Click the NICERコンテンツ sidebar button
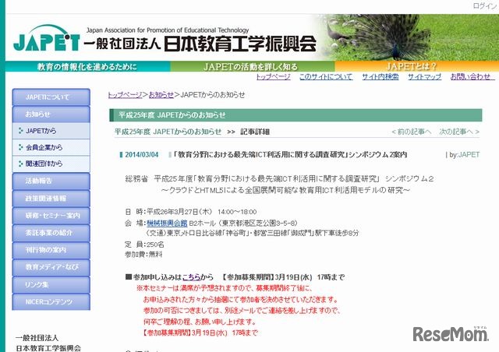This screenshot has width=499, height=352. pyautogui.click(x=51, y=301)
